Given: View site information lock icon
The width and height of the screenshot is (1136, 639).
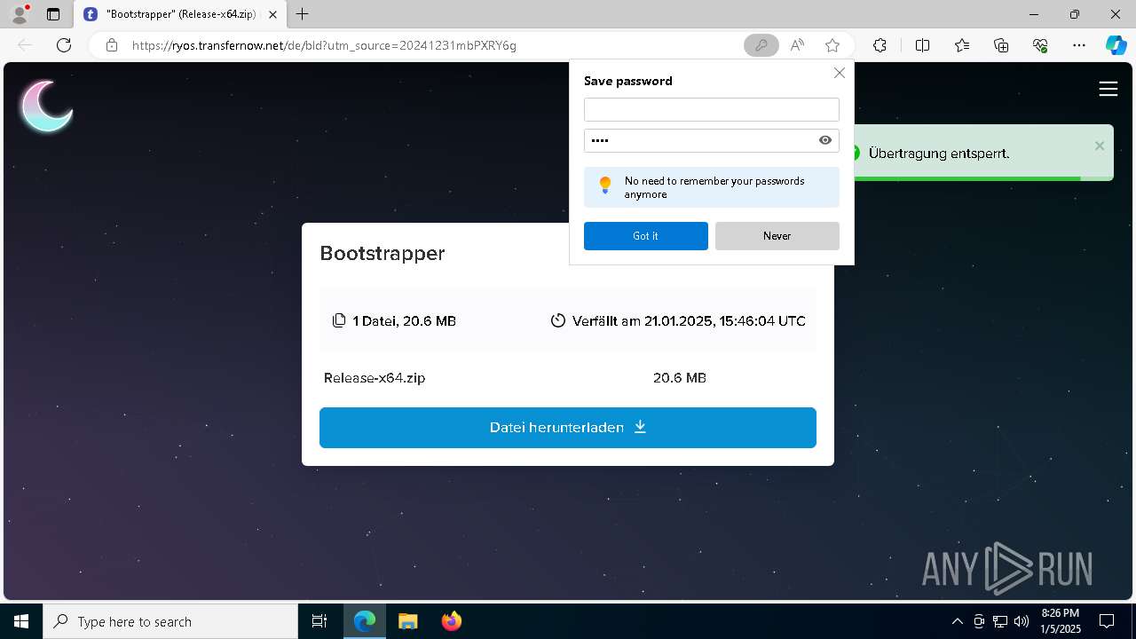Looking at the screenshot, I should (x=111, y=45).
